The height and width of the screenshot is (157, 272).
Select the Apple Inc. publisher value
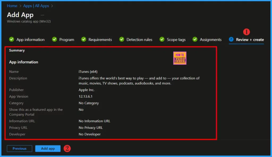(86, 90)
